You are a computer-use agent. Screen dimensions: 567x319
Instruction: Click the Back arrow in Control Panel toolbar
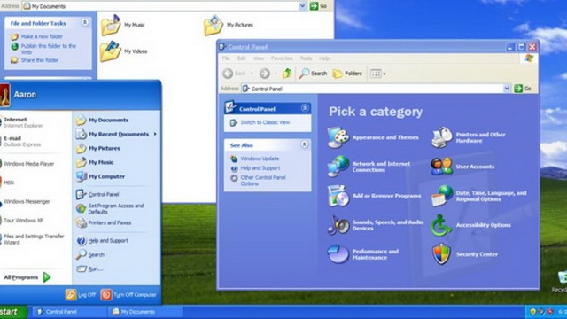coord(228,74)
